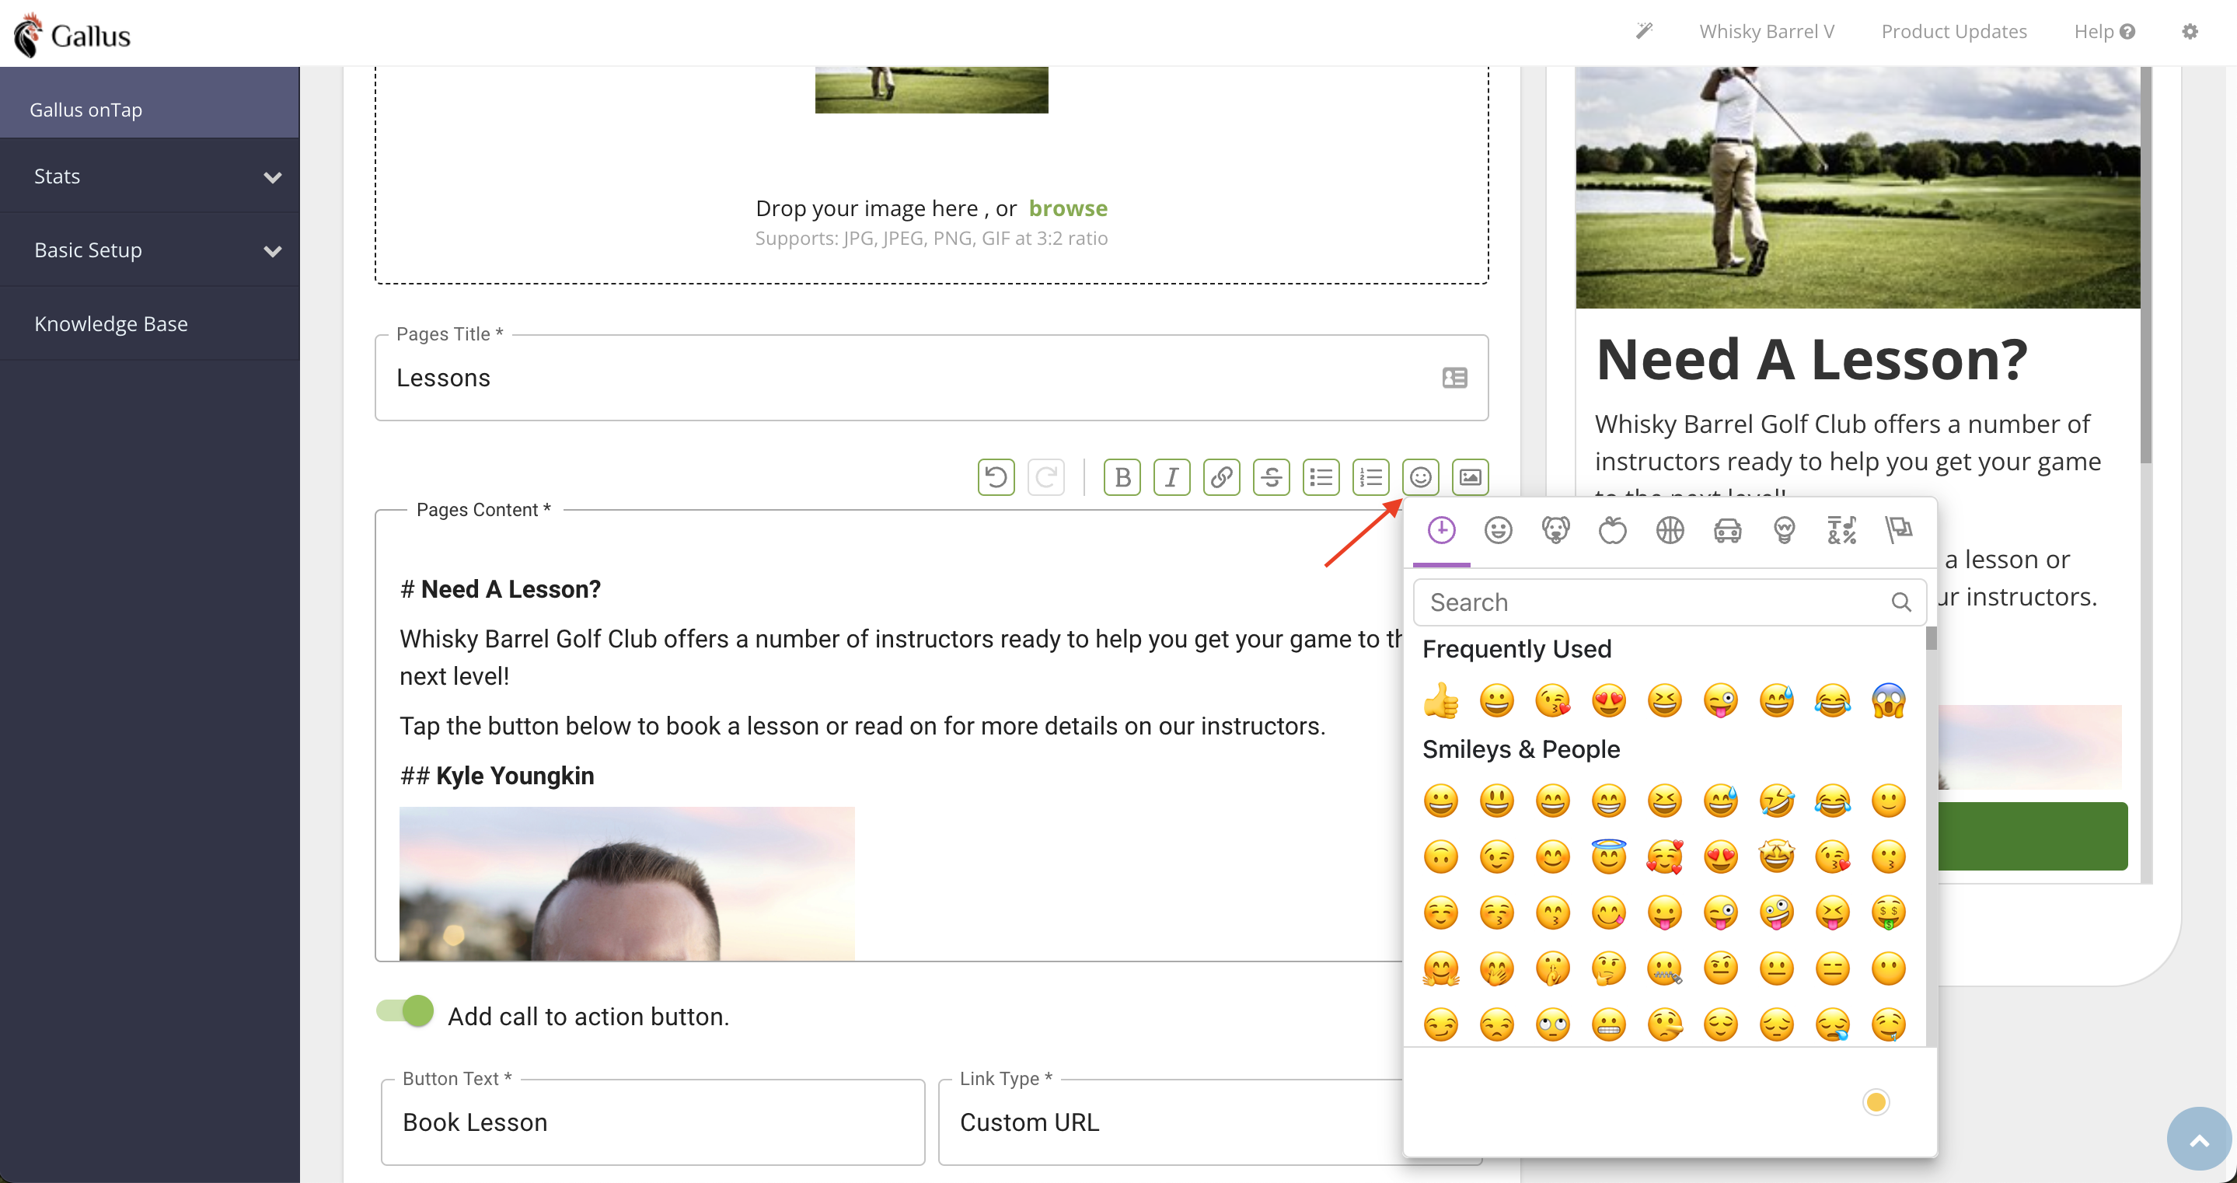The image size is (2237, 1183).
Task: Select the thinking face emoji
Action: pyautogui.click(x=1608, y=968)
